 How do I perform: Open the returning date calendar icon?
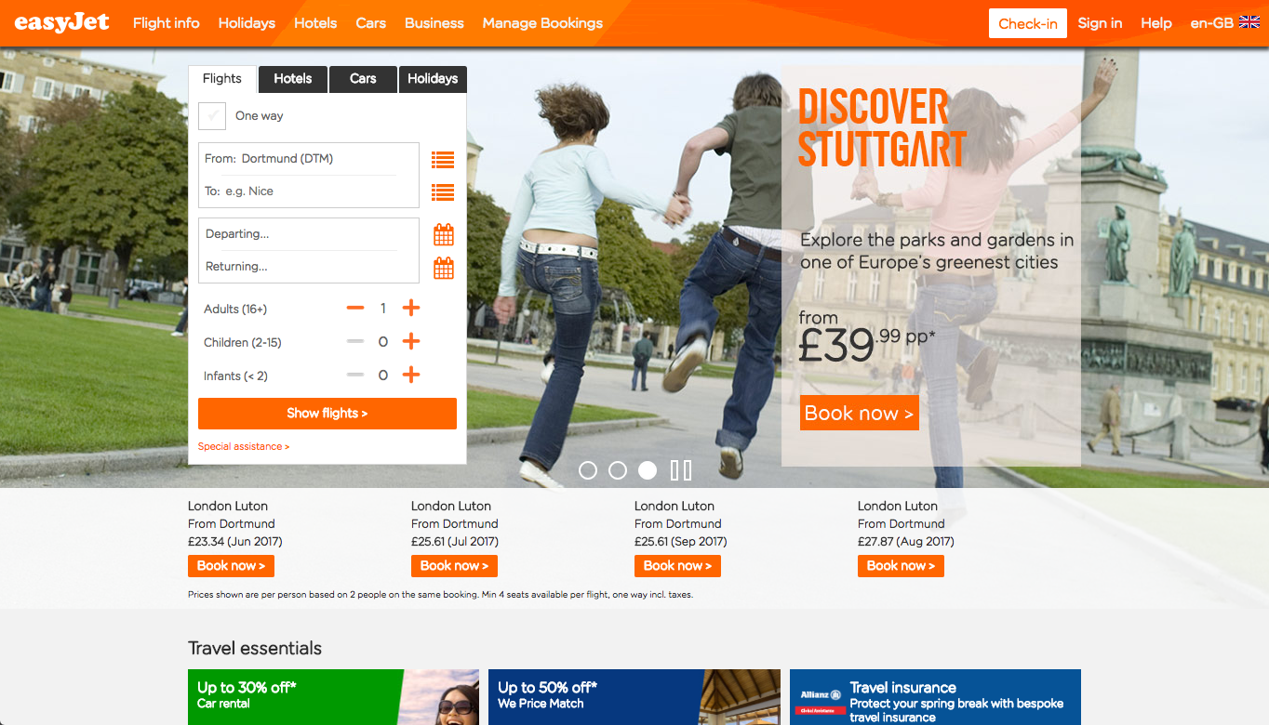[x=444, y=268]
